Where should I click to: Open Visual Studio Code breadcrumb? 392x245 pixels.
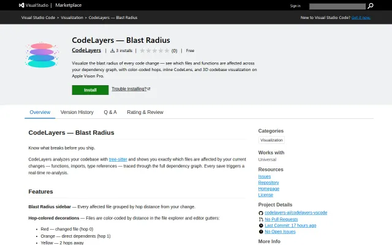click(38, 18)
